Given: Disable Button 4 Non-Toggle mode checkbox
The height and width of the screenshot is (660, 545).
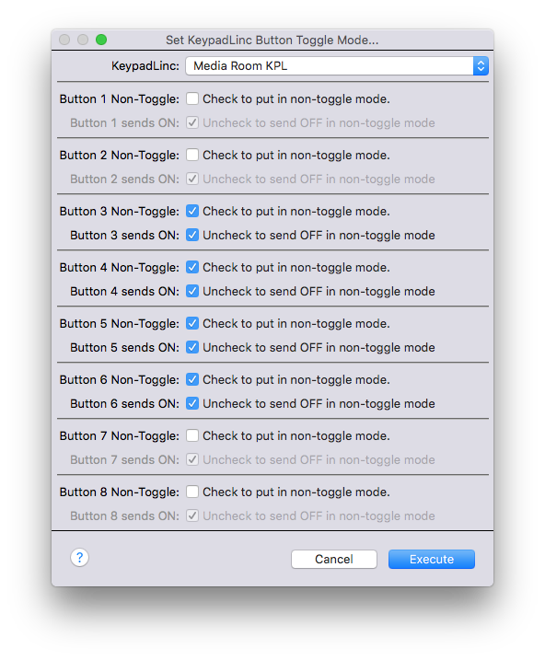Looking at the screenshot, I should pos(192,267).
